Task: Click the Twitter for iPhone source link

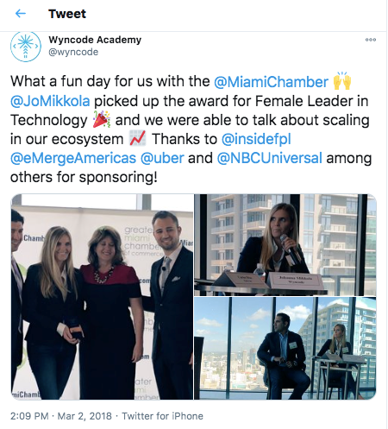Action: [162, 416]
